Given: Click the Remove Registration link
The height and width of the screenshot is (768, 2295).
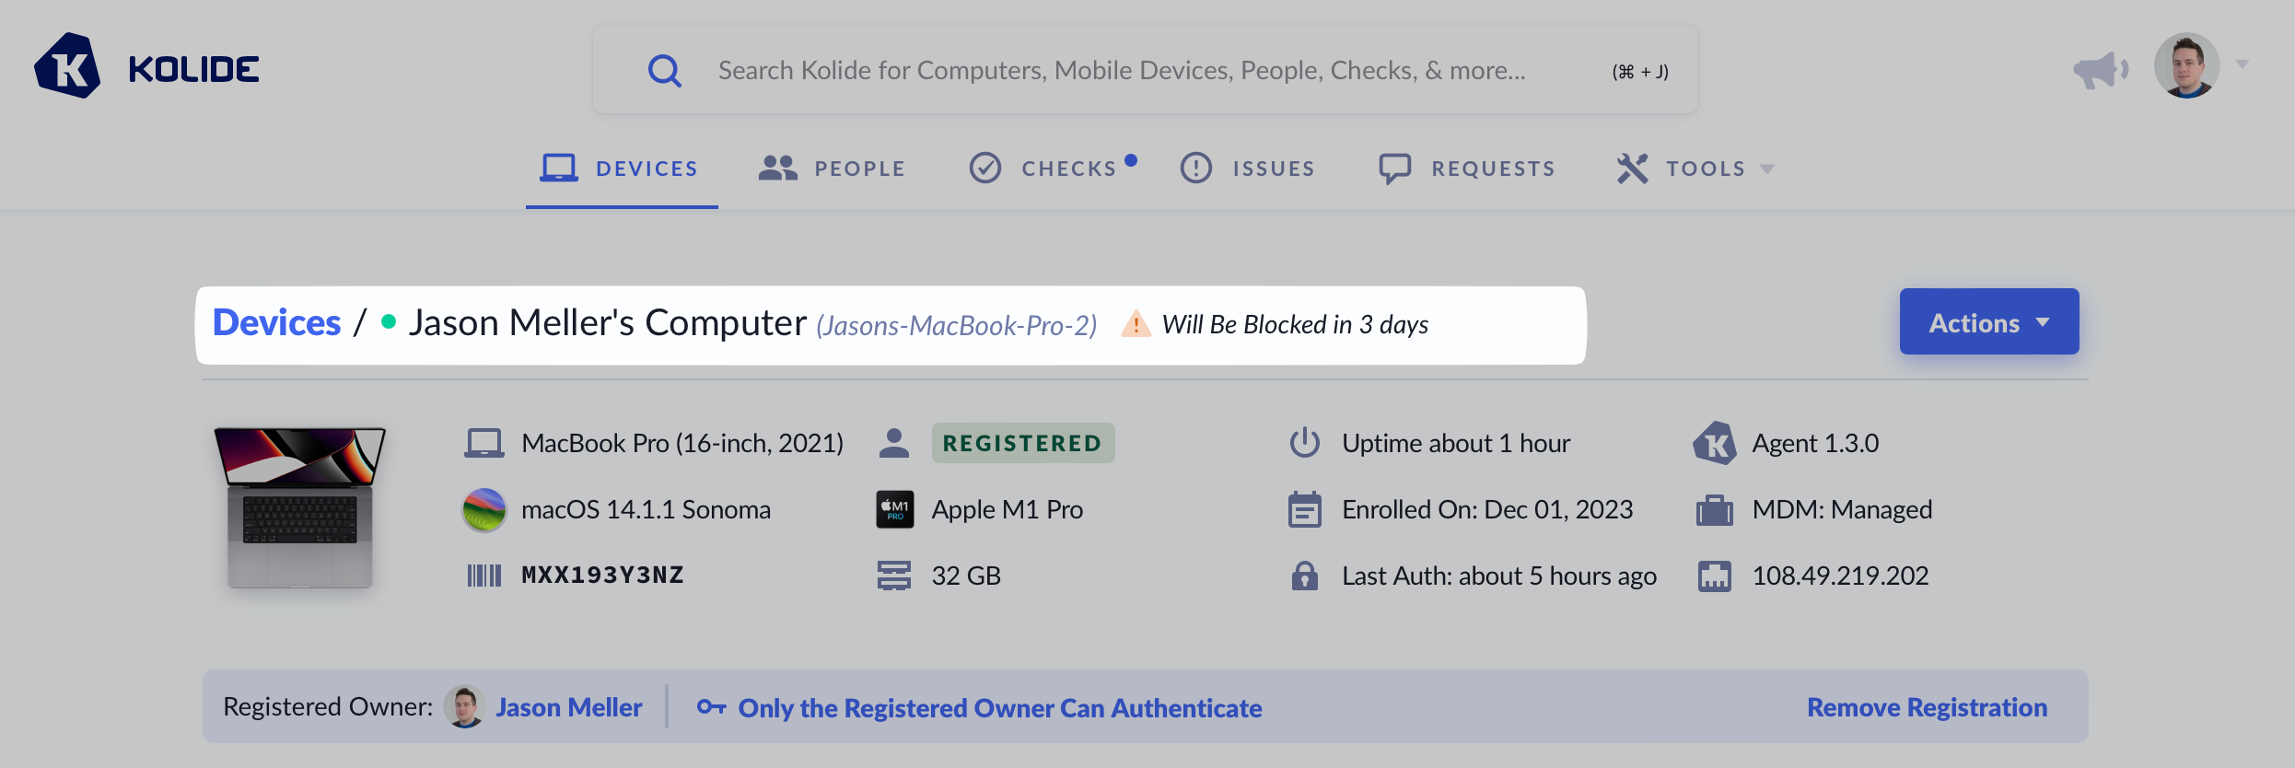Looking at the screenshot, I should click(x=1927, y=707).
